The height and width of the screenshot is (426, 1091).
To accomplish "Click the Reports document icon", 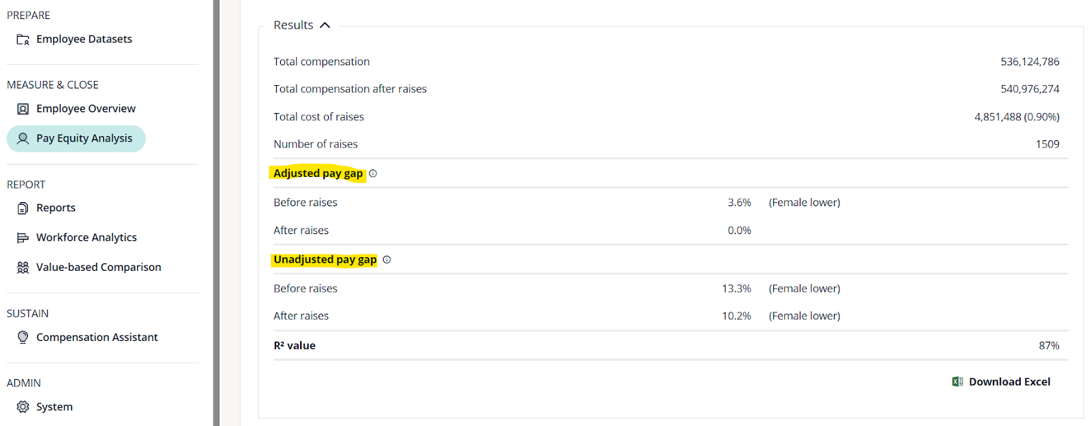I will click(x=23, y=208).
